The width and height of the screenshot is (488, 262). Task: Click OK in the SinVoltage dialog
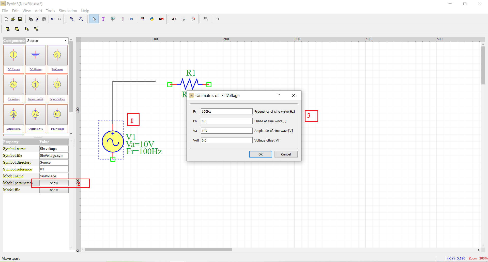click(261, 154)
